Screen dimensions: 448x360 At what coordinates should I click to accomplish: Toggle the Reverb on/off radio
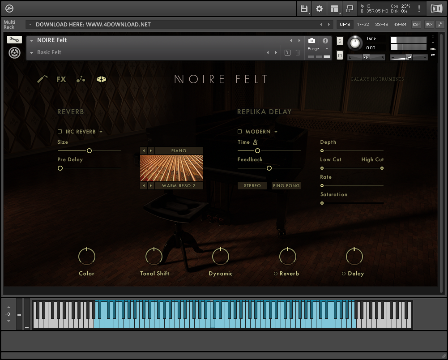(276, 274)
